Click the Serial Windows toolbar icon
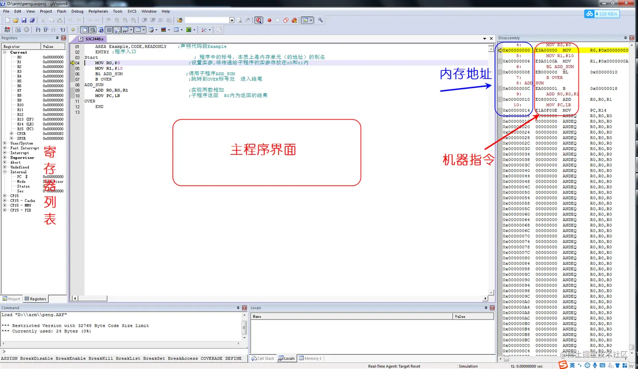Viewport: 638px width, 369px height. 151,30
